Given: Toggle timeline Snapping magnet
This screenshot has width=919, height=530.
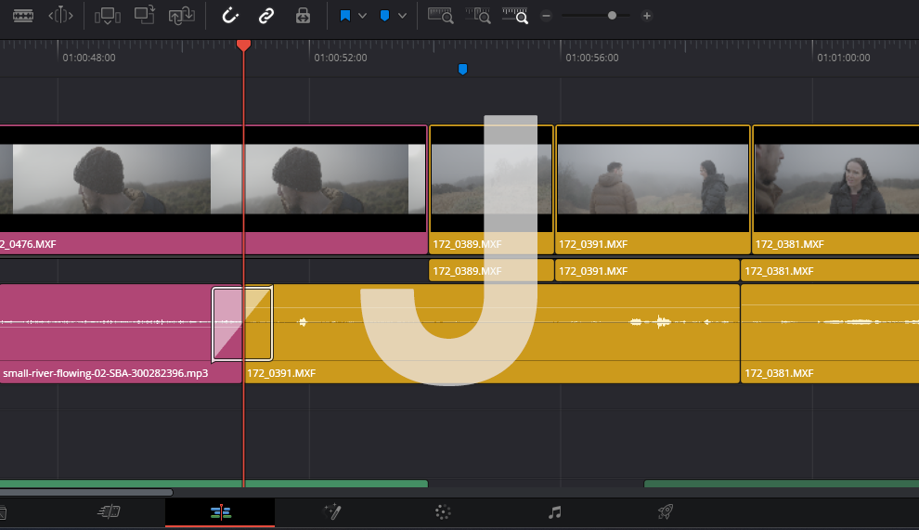Looking at the screenshot, I should point(231,16).
